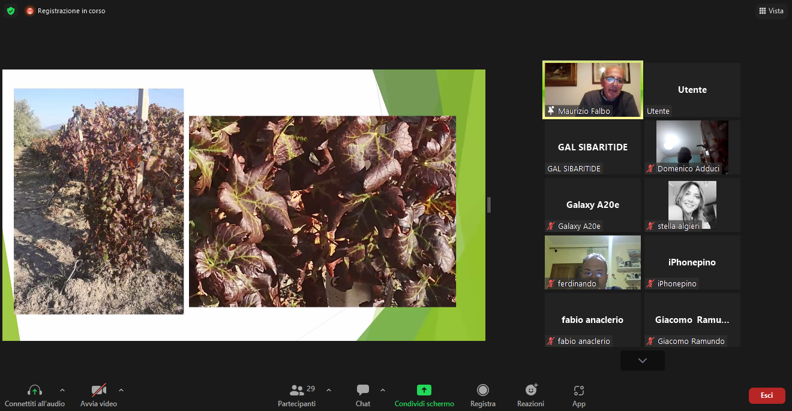Expand audio options chevron

pyautogui.click(x=62, y=390)
